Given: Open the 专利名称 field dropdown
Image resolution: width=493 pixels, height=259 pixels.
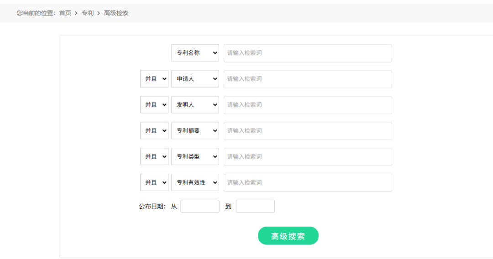Looking at the screenshot, I should [x=195, y=53].
